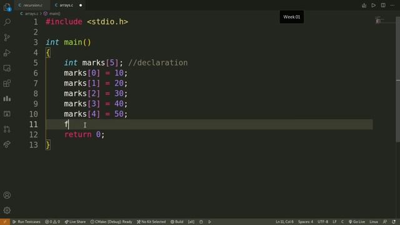Click the feedback icon in the status bar
400x225 pixels.
pyautogui.click(x=385, y=222)
